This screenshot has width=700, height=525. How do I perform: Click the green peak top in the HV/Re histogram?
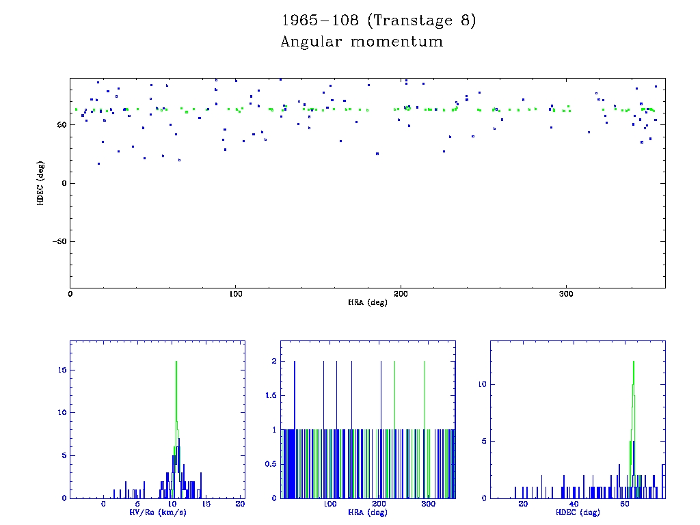[x=176, y=362]
